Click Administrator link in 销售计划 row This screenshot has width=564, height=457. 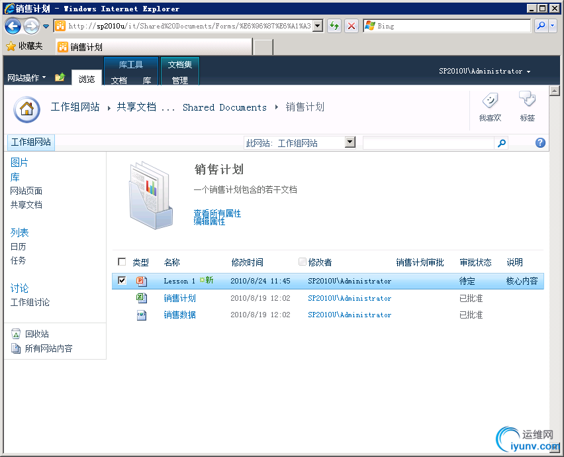tap(350, 298)
